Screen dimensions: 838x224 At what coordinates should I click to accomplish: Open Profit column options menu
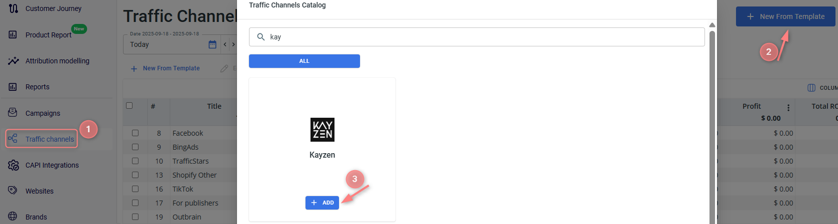click(x=788, y=108)
